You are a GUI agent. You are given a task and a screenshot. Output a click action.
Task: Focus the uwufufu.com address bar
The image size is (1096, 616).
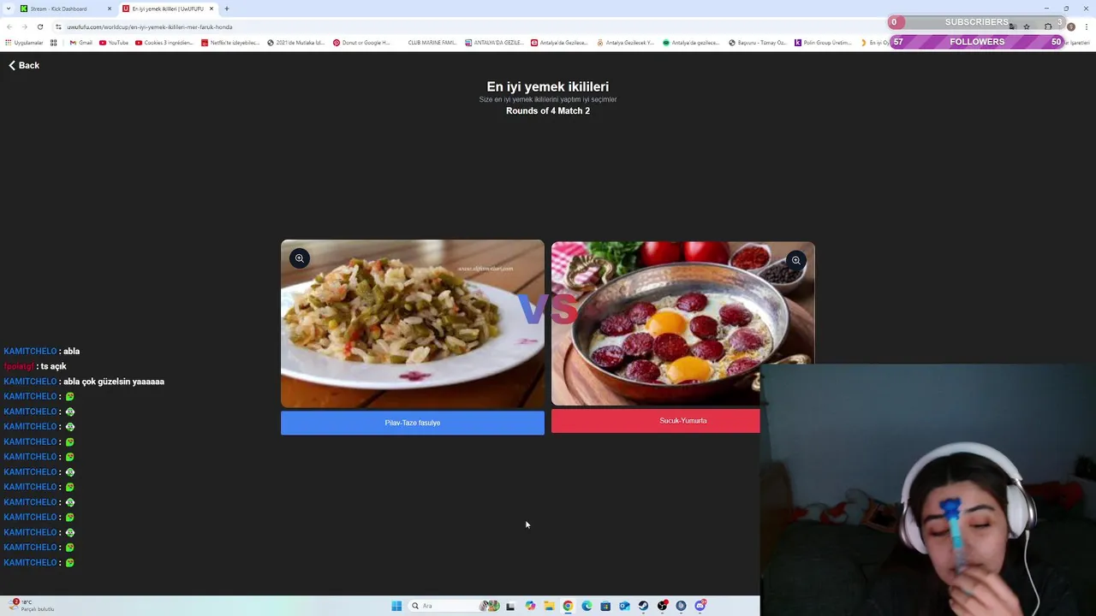click(x=514, y=27)
